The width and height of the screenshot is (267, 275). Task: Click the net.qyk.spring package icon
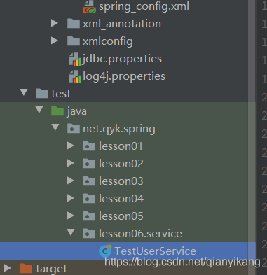pos(74,129)
